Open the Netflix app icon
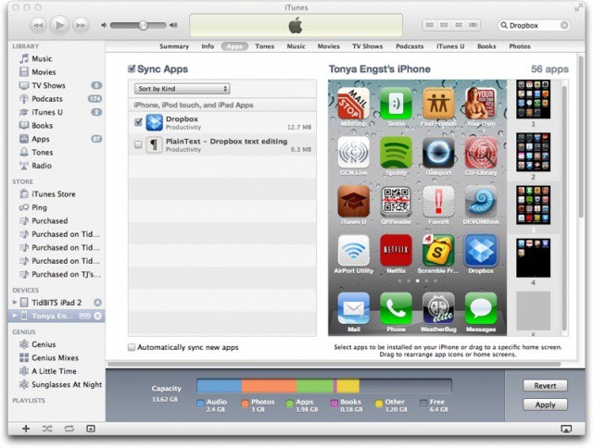The width and height of the screenshot is (593, 448). [396, 250]
